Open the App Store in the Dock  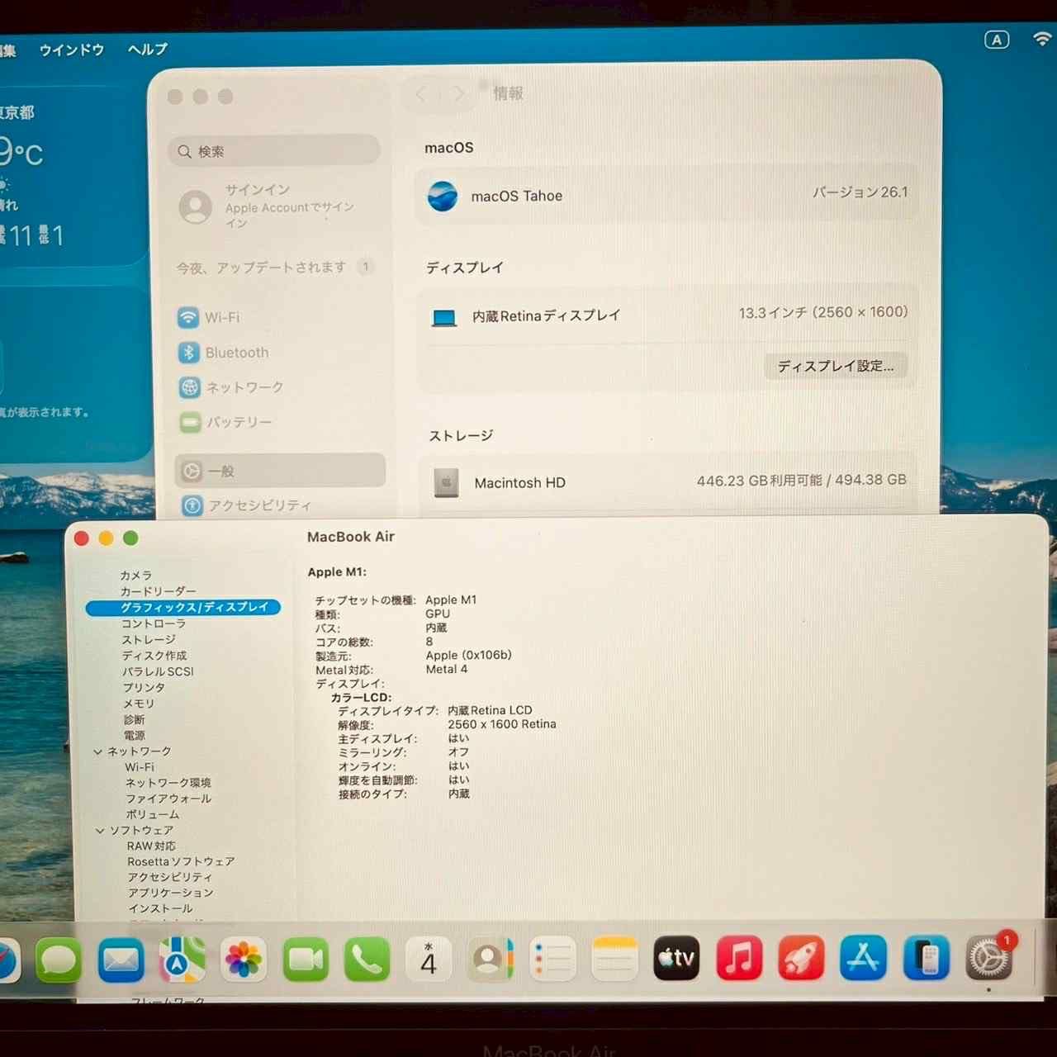click(864, 958)
